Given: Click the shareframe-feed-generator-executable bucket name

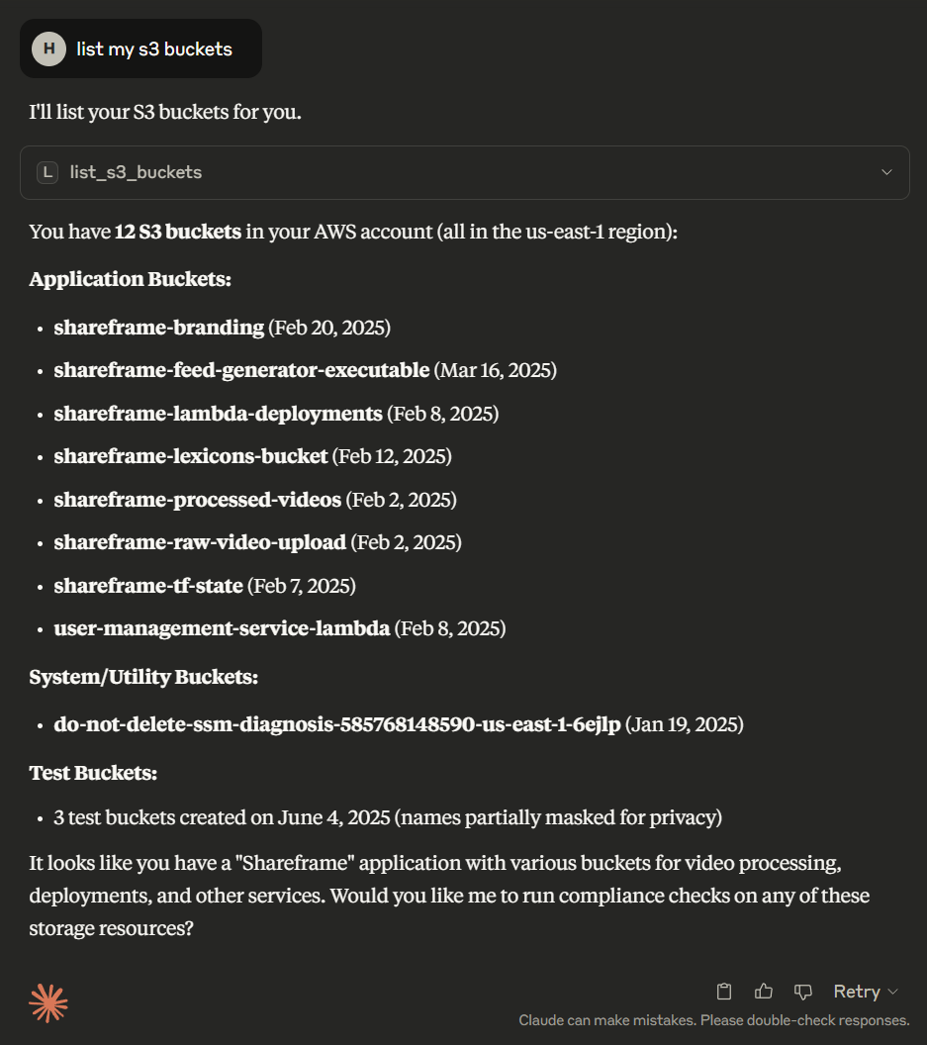Looking at the screenshot, I should pos(242,370).
